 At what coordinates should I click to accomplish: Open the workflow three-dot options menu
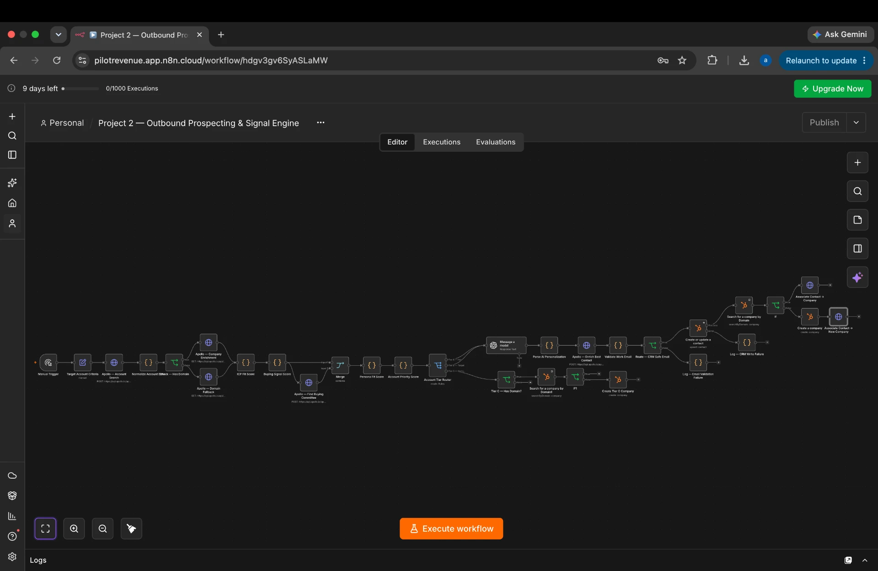321,123
